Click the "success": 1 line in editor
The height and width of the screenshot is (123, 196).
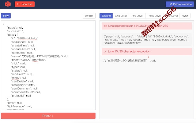(x=16, y=31)
